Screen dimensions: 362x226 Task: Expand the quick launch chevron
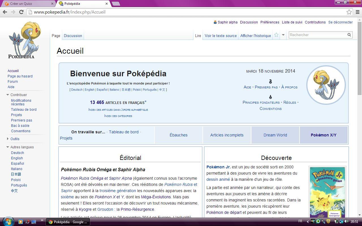(x=42, y=221)
